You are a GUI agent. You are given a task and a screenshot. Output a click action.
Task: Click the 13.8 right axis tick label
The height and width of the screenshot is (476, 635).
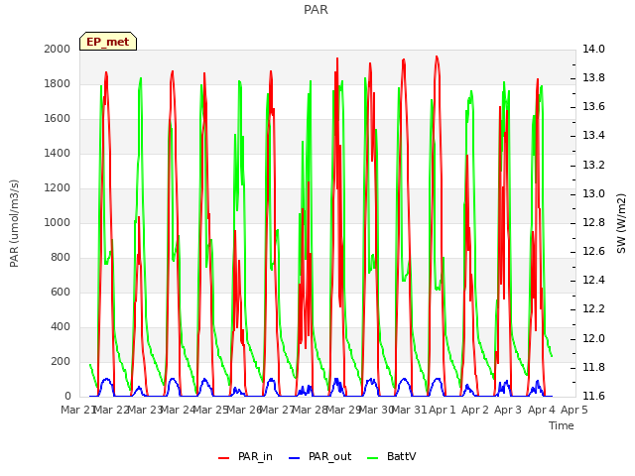point(593,77)
